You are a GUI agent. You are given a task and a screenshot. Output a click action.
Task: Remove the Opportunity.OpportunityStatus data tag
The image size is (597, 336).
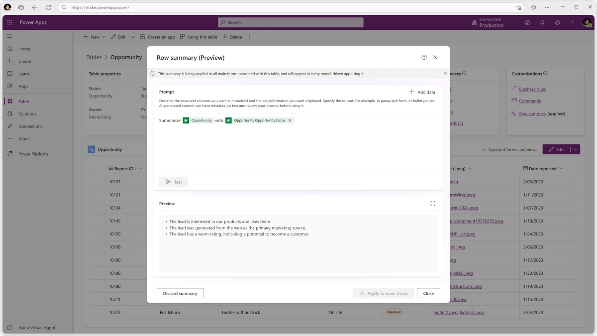coord(290,120)
